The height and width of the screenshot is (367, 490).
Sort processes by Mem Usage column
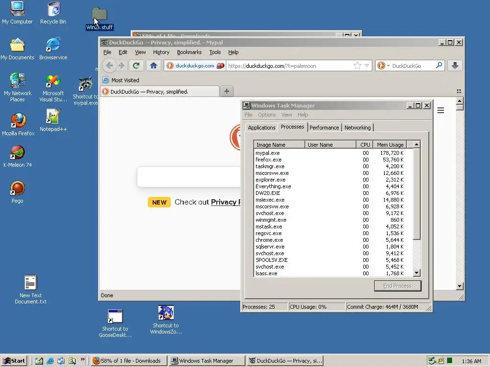(x=390, y=144)
